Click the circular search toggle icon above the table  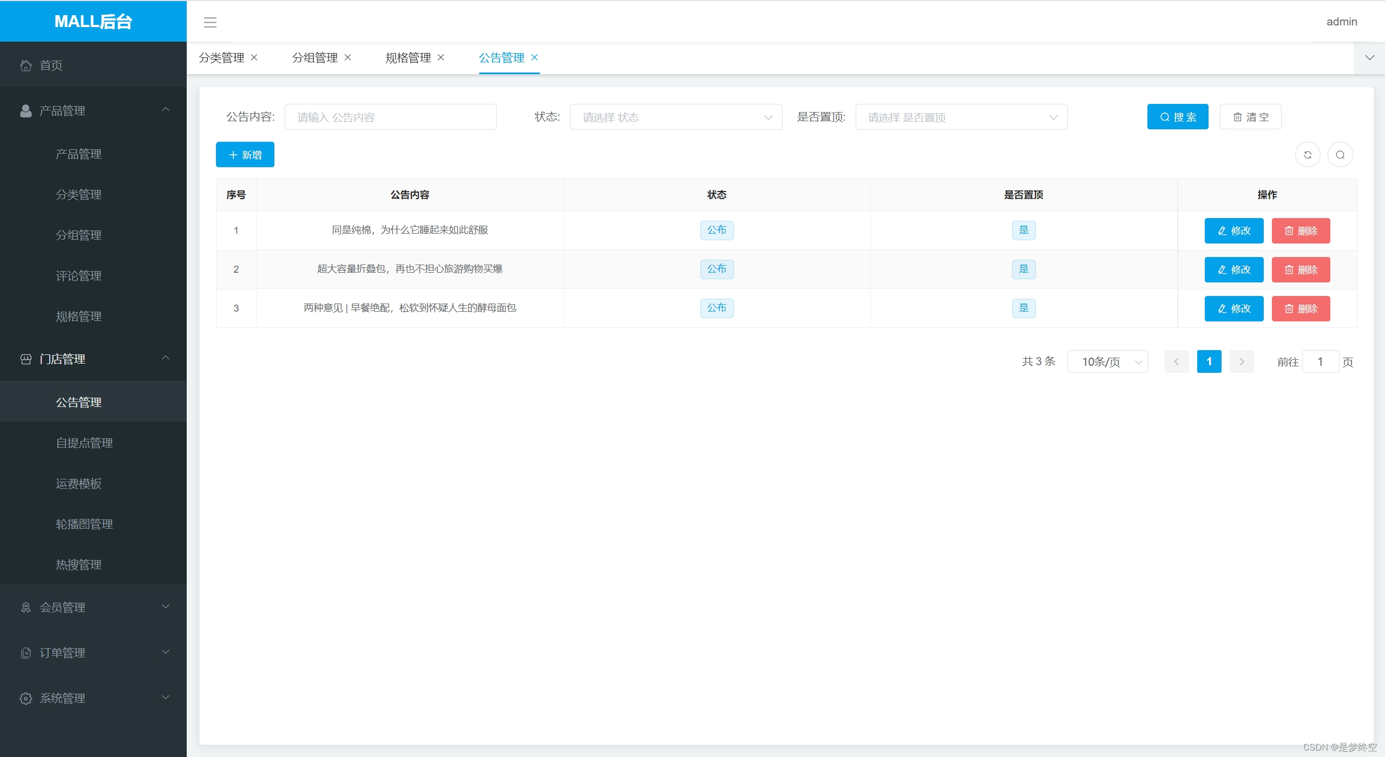click(1340, 155)
